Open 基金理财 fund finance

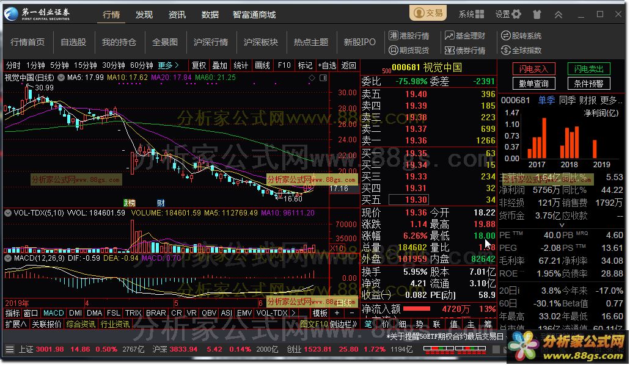click(465, 36)
